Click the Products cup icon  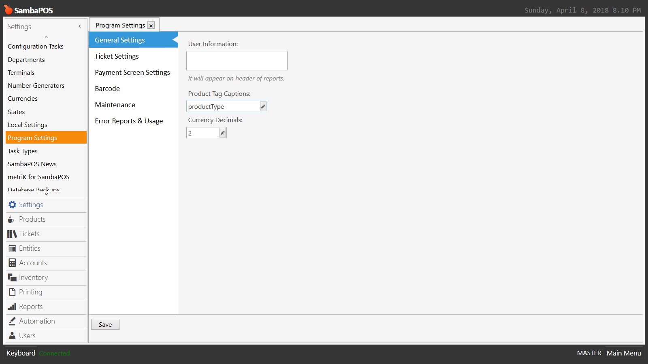pos(11,219)
